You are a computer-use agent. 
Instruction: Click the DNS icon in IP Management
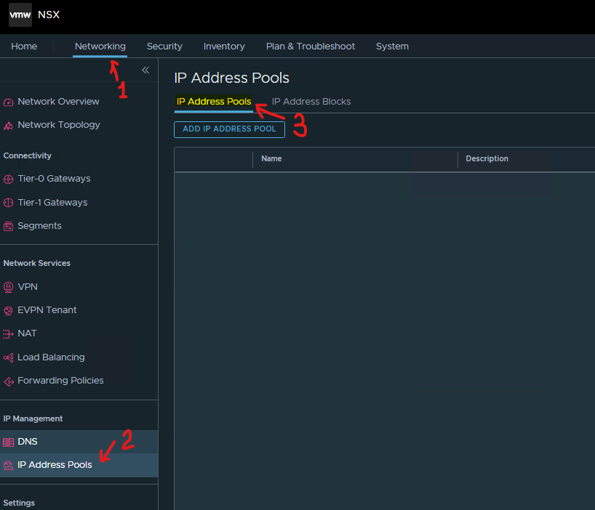coord(9,442)
